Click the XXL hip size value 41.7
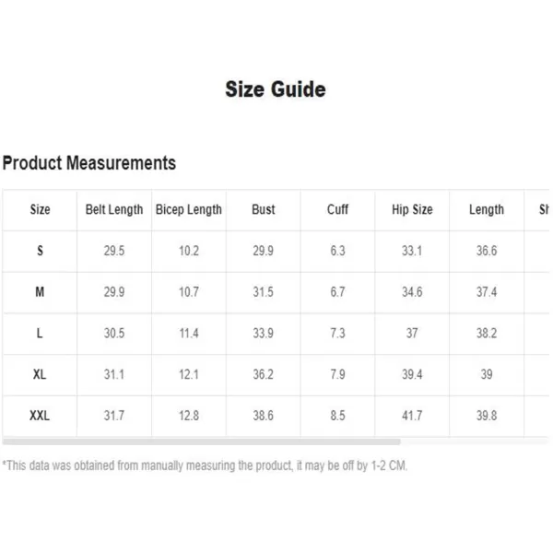Image resolution: width=553 pixels, height=553 pixels. (412, 416)
